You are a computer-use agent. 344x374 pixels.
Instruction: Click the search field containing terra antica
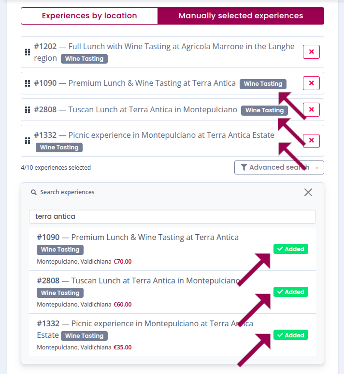tap(172, 217)
